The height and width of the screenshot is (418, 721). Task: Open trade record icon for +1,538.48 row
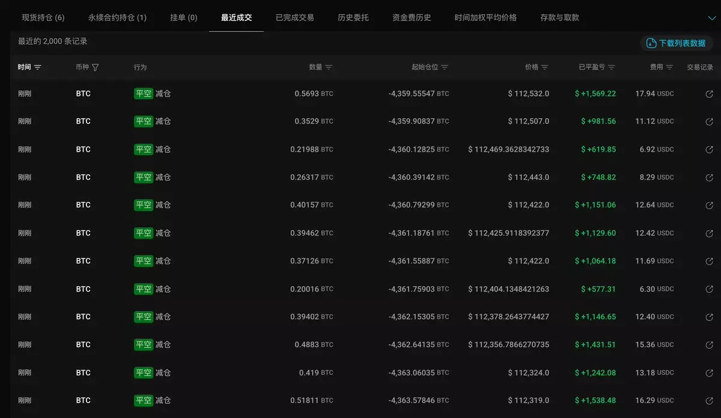click(x=709, y=401)
